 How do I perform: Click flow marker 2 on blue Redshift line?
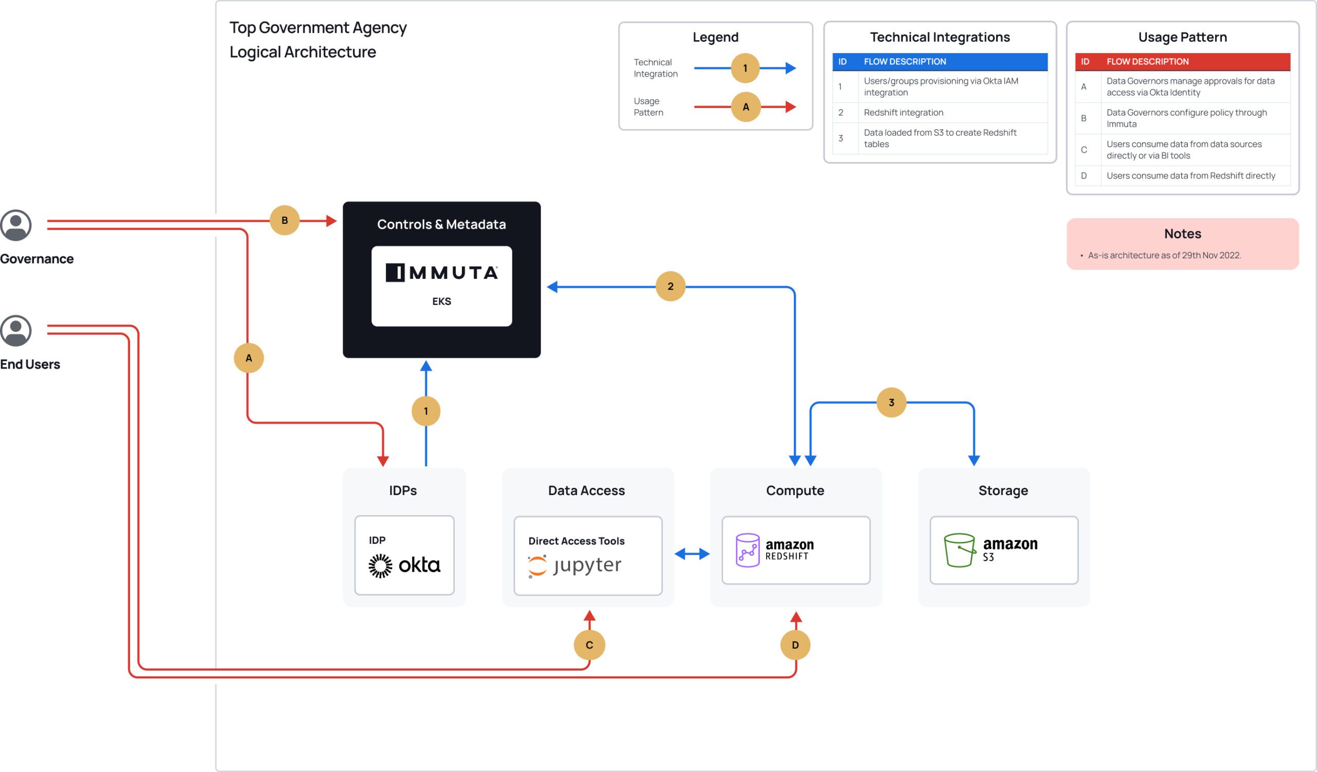[x=670, y=287]
